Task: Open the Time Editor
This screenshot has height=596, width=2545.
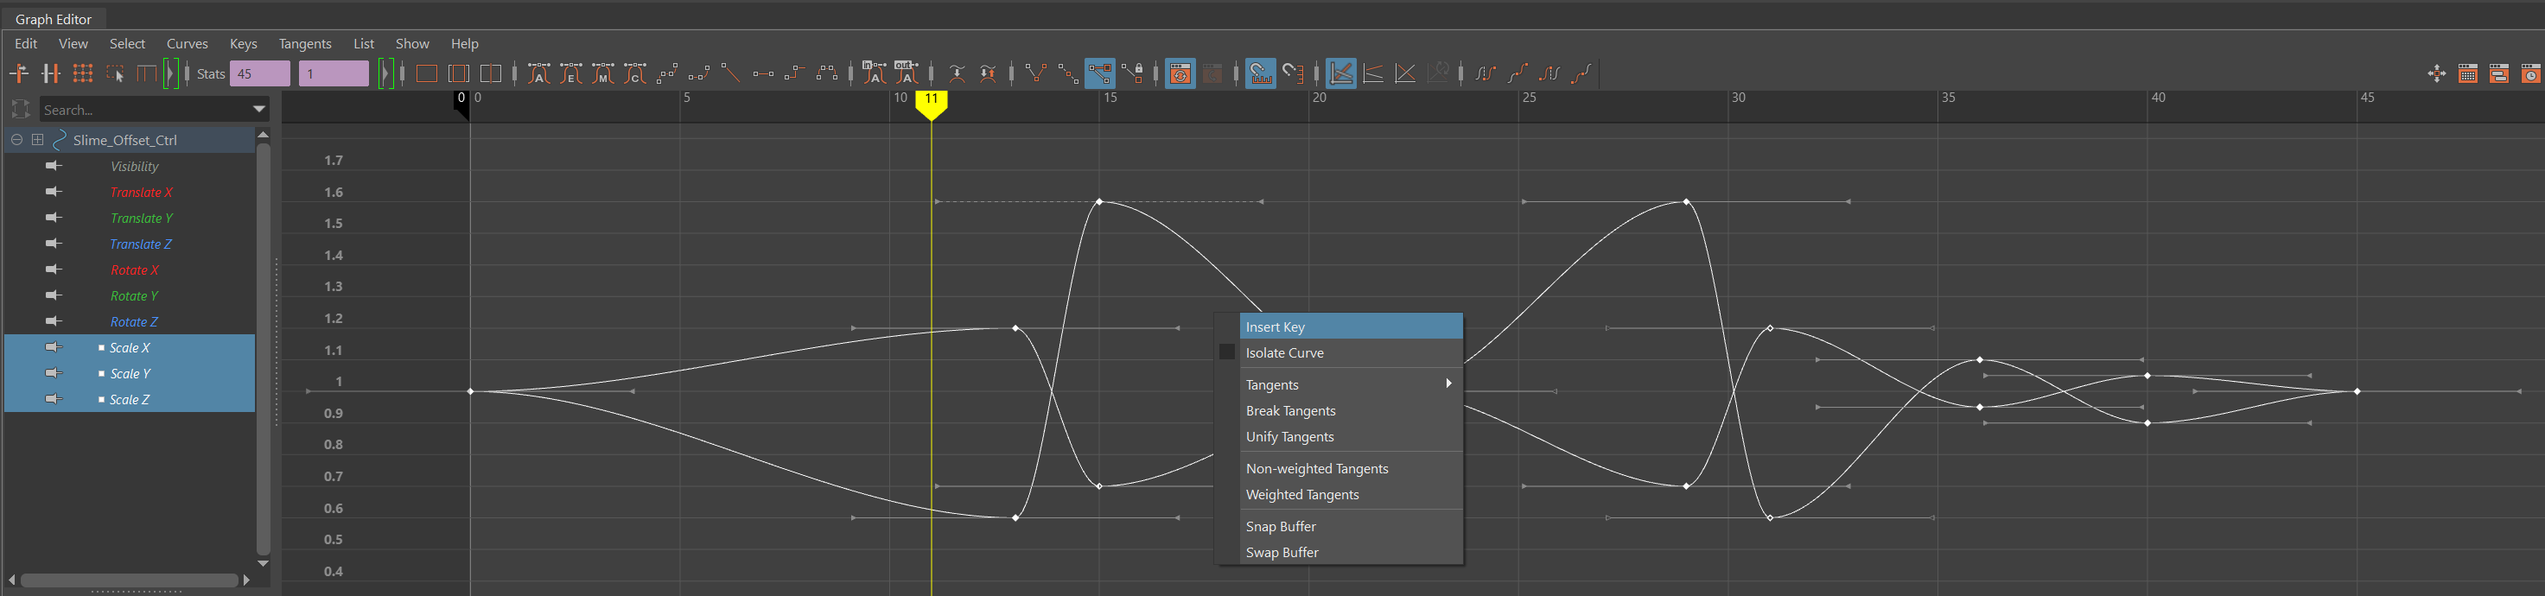Action: point(2531,73)
